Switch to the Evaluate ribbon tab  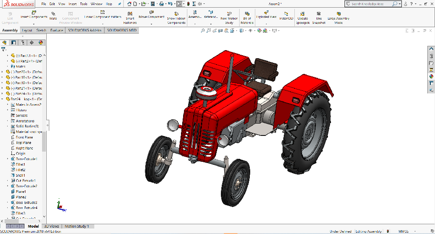pyautogui.click(x=56, y=31)
